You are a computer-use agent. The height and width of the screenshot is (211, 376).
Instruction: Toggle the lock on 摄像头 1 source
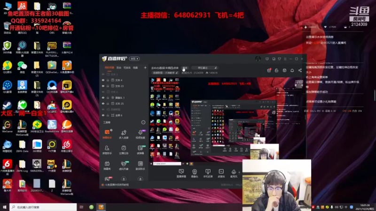(x=108, y=98)
